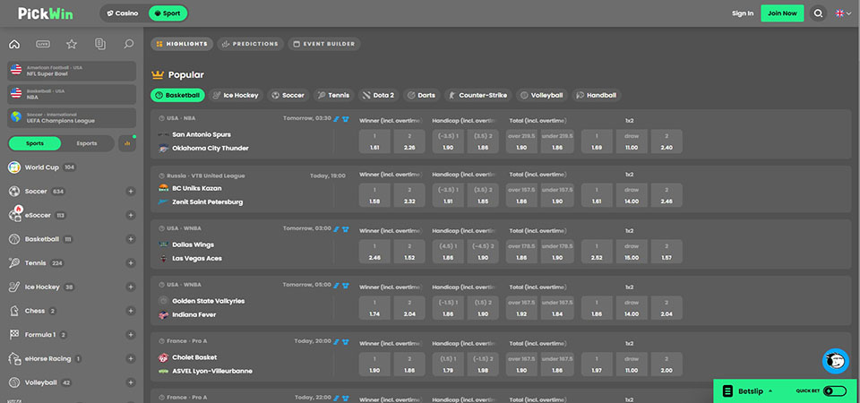Click the Soccer ball sidebar icon
Viewport: 860px width, 403px height.
click(x=14, y=192)
